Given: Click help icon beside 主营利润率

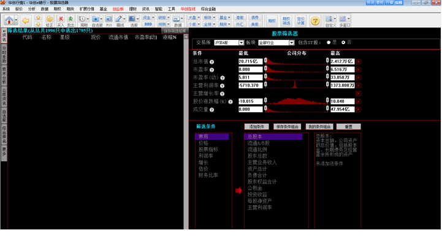Looking at the screenshot, I should pos(222,86).
